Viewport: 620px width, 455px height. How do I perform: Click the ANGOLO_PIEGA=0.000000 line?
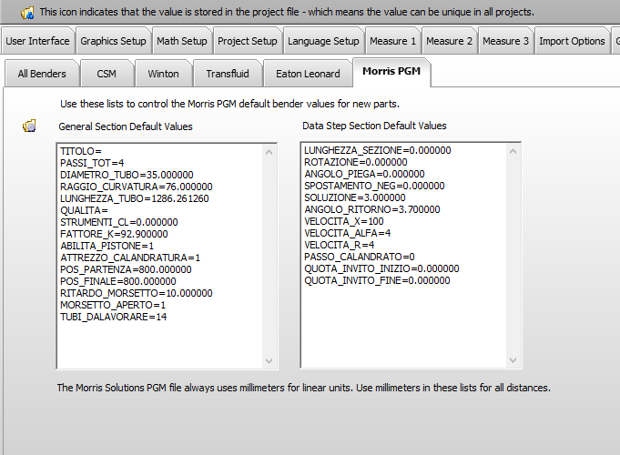pos(364,175)
